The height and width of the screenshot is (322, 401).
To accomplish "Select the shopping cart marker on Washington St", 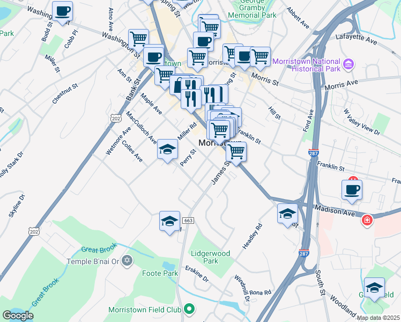I will coord(139,40).
